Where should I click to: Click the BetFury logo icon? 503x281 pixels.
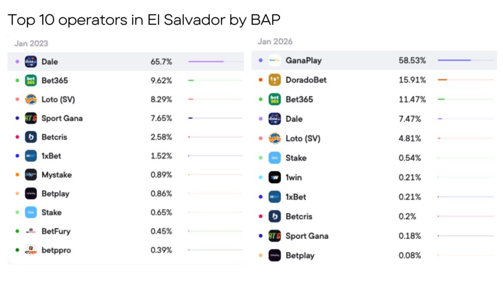click(31, 231)
